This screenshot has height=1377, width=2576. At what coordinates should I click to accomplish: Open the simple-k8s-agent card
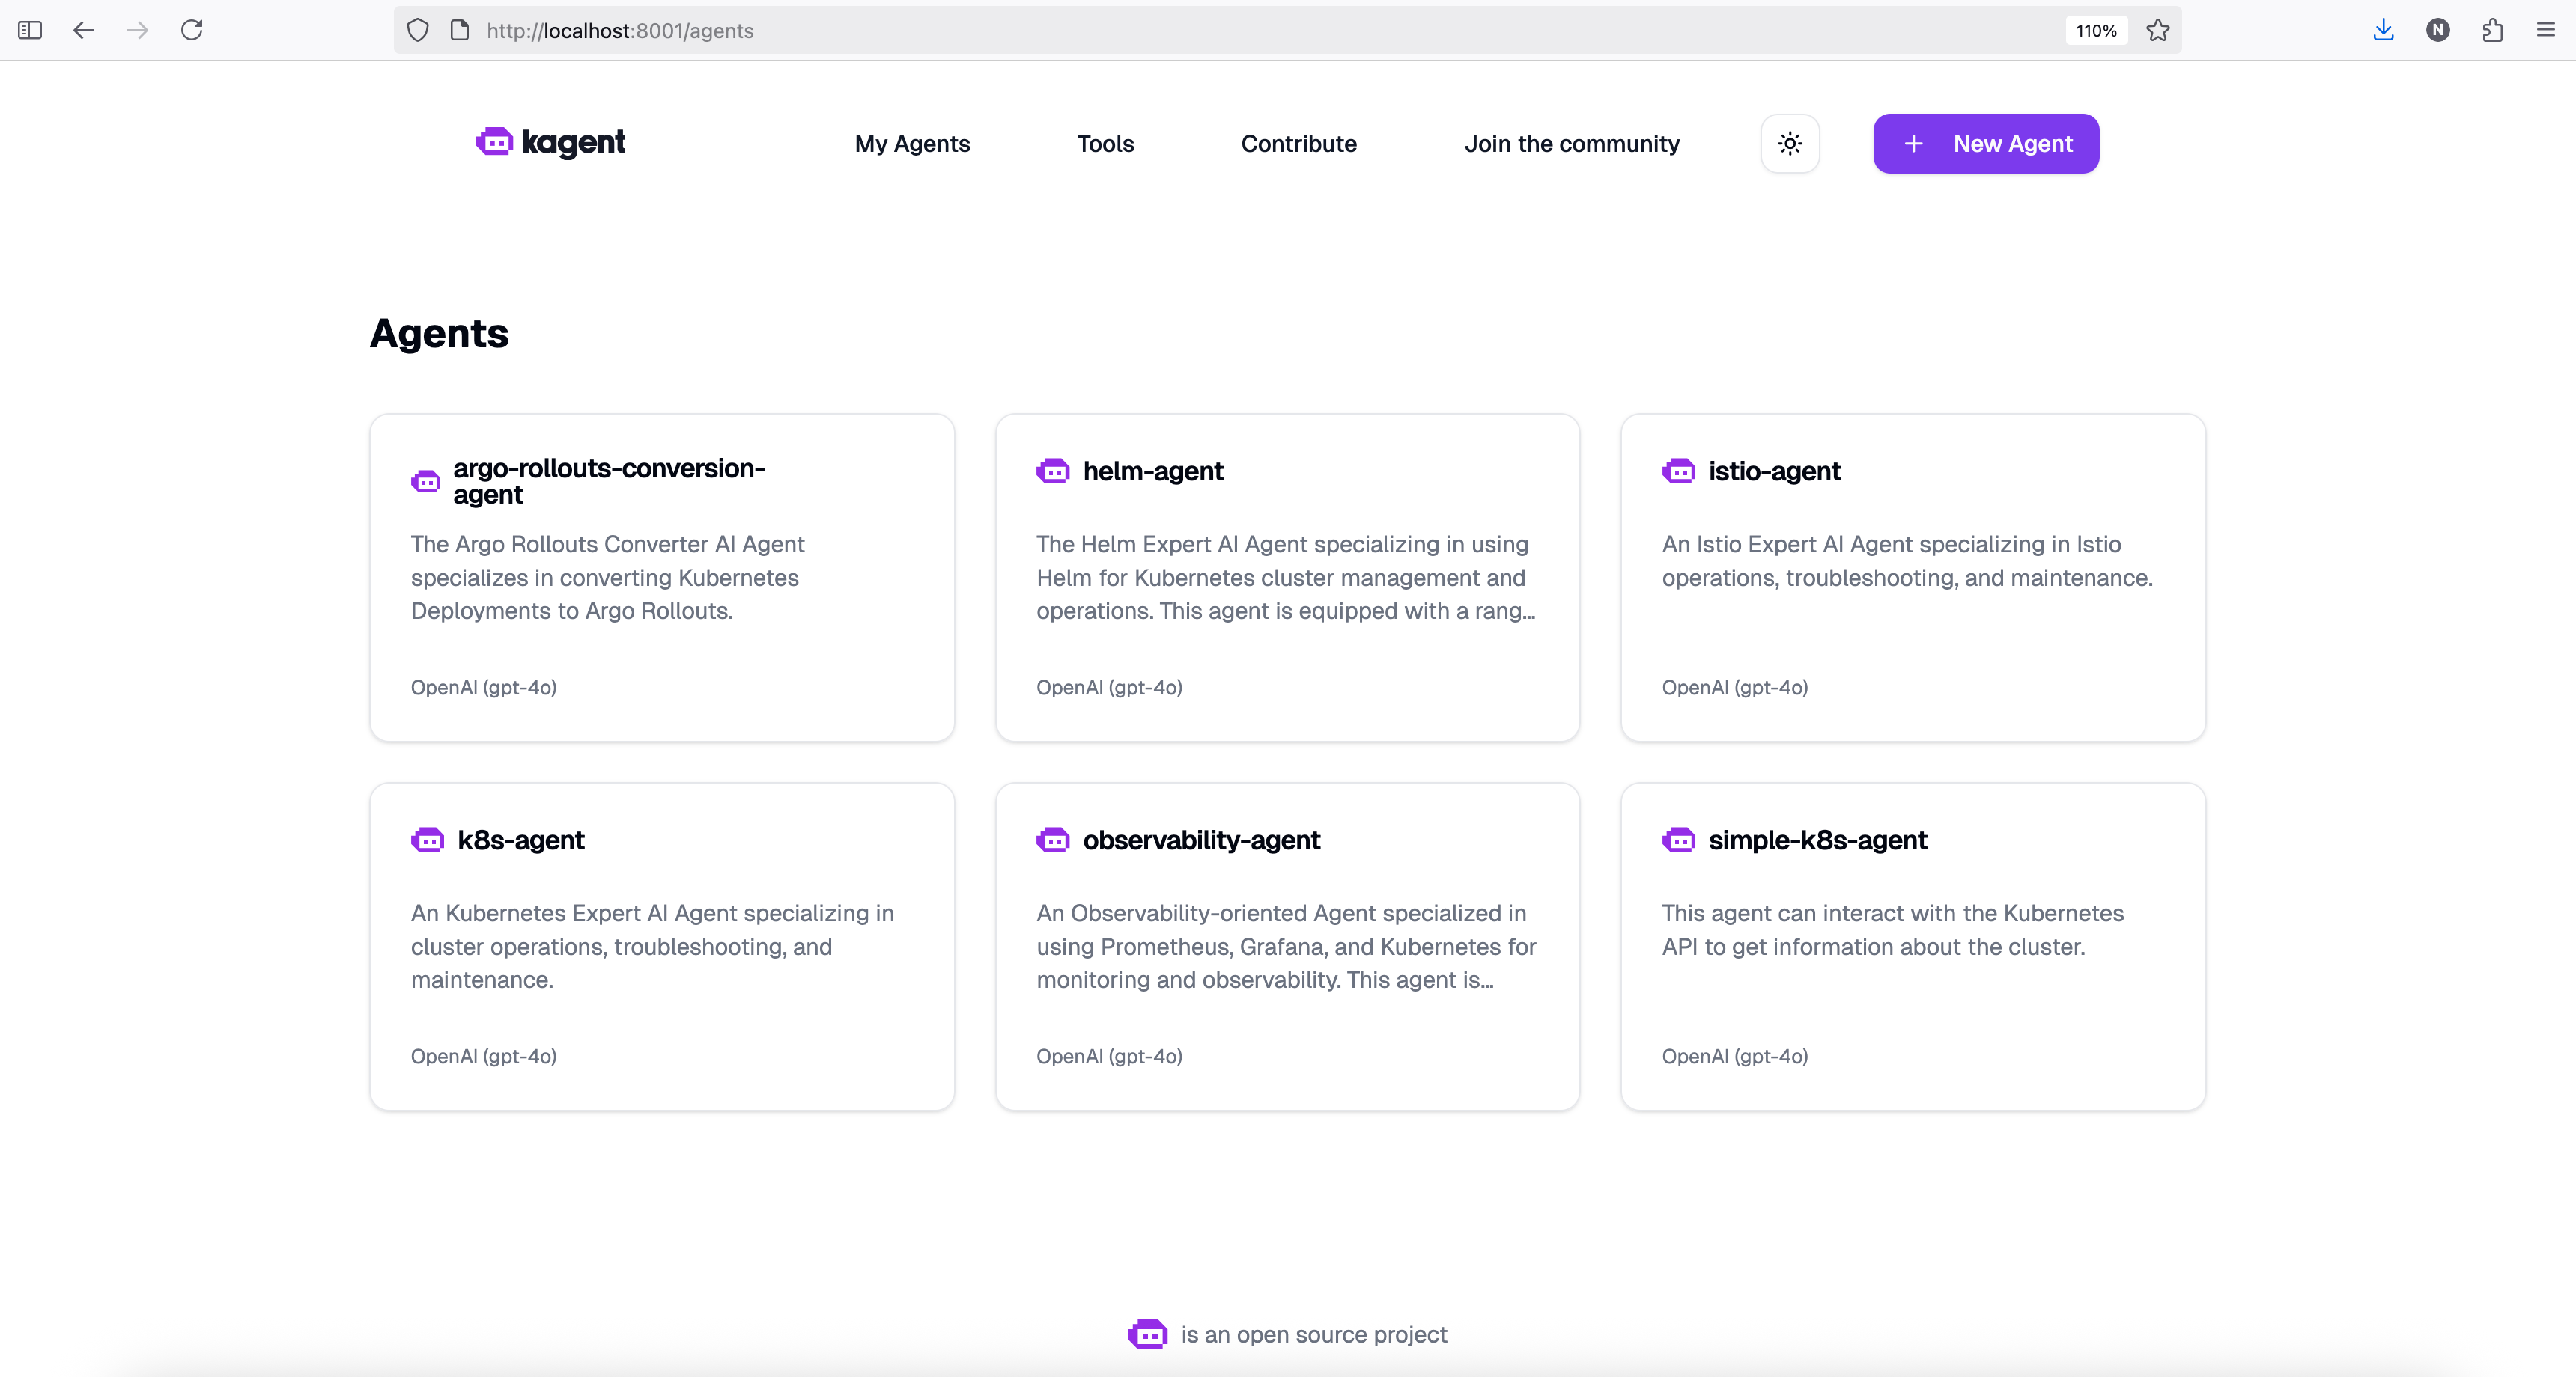pyautogui.click(x=1912, y=946)
